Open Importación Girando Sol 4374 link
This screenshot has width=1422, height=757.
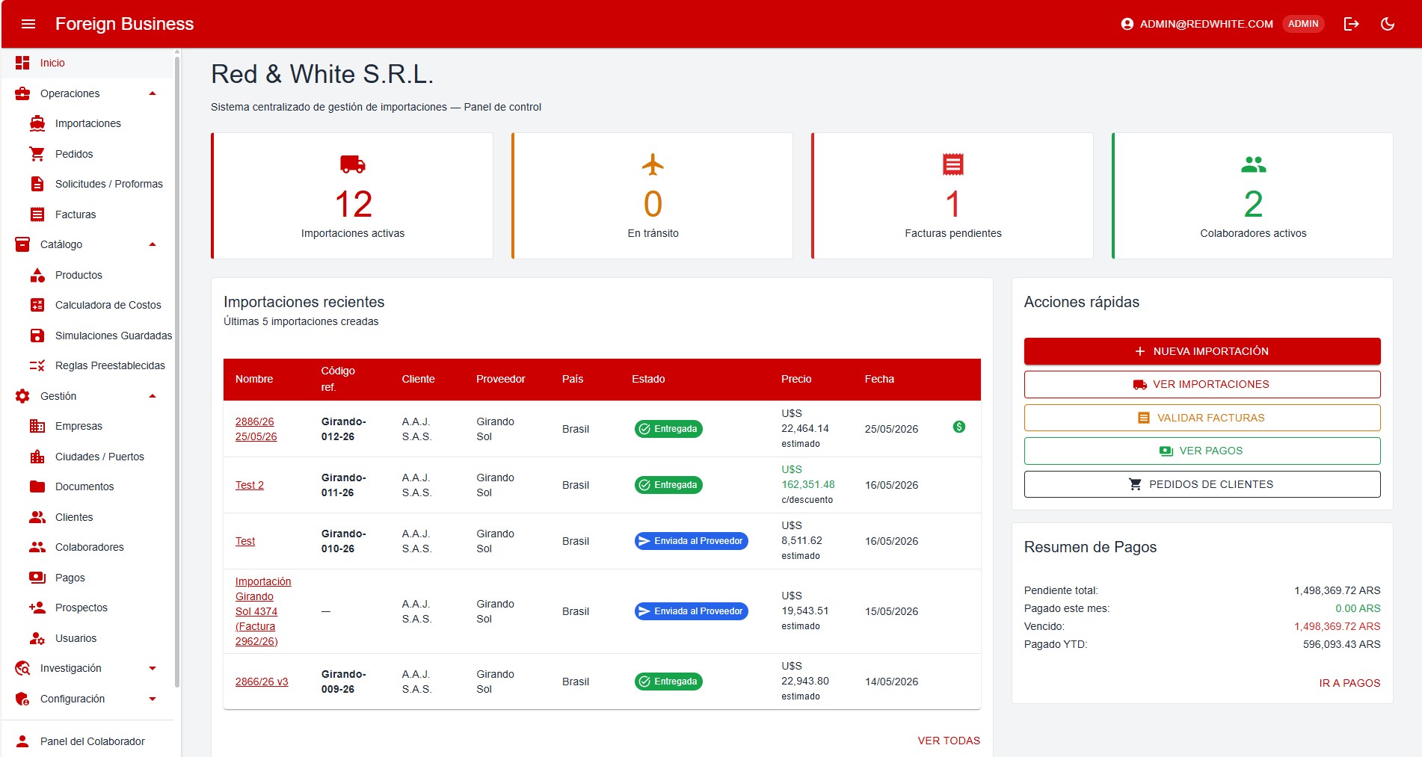pos(263,611)
